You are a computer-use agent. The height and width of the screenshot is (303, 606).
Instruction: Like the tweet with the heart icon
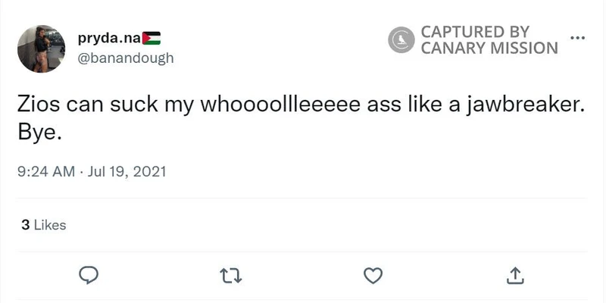pyautogui.click(x=372, y=274)
